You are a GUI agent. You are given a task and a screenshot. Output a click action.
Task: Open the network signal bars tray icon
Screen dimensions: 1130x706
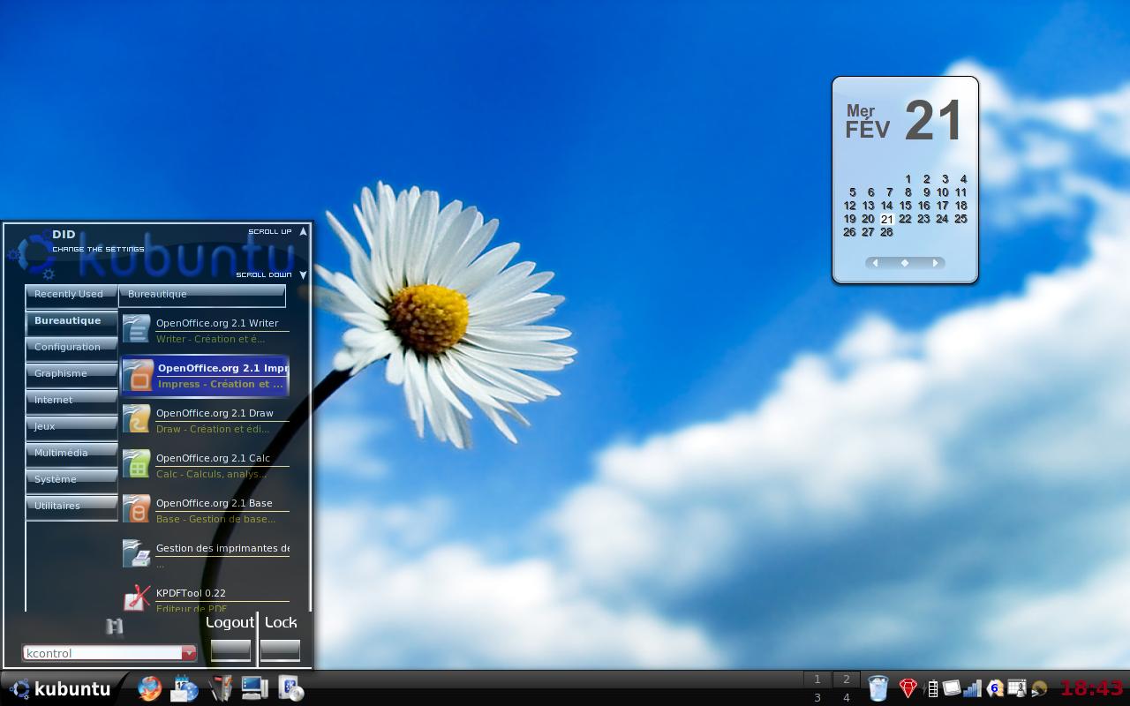pos(972,688)
